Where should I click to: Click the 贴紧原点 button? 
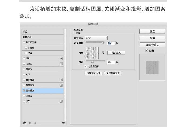point(116,53)
